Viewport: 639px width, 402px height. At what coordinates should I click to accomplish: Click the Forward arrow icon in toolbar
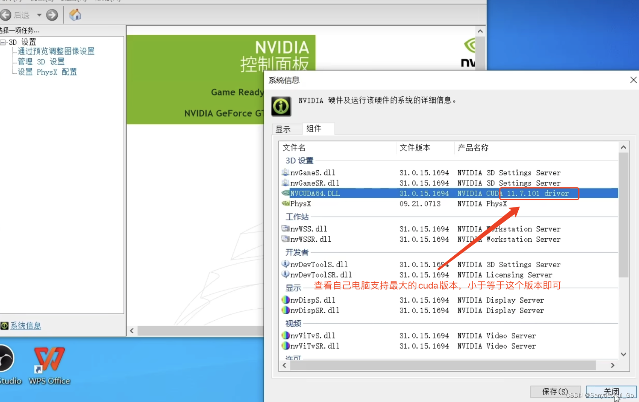[52, 15]
